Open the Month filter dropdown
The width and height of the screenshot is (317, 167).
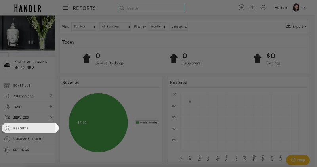pos(157,27)
